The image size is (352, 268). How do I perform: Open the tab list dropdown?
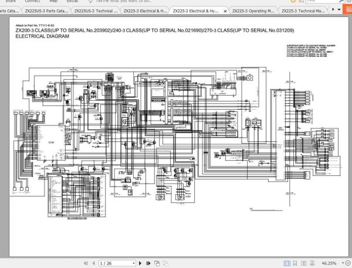click(x=339, y=9)
